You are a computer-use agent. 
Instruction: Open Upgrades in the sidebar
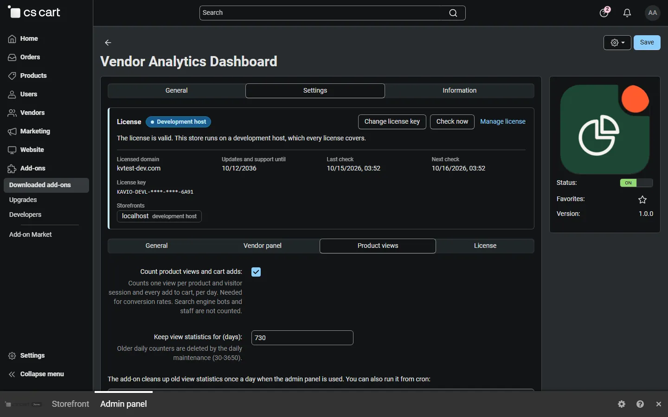[23, 200]
